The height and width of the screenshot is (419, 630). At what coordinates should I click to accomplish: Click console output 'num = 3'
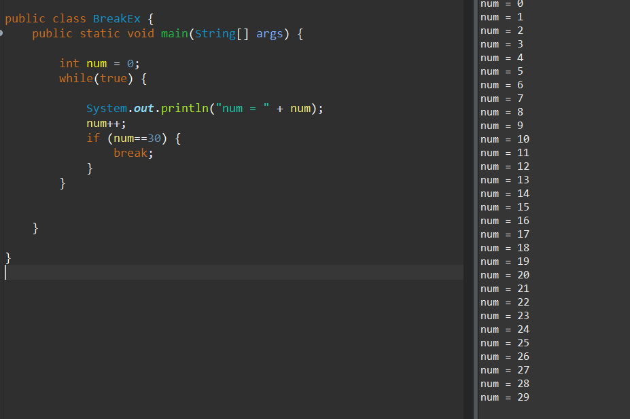pyautogui.click(x=502, y=45)
